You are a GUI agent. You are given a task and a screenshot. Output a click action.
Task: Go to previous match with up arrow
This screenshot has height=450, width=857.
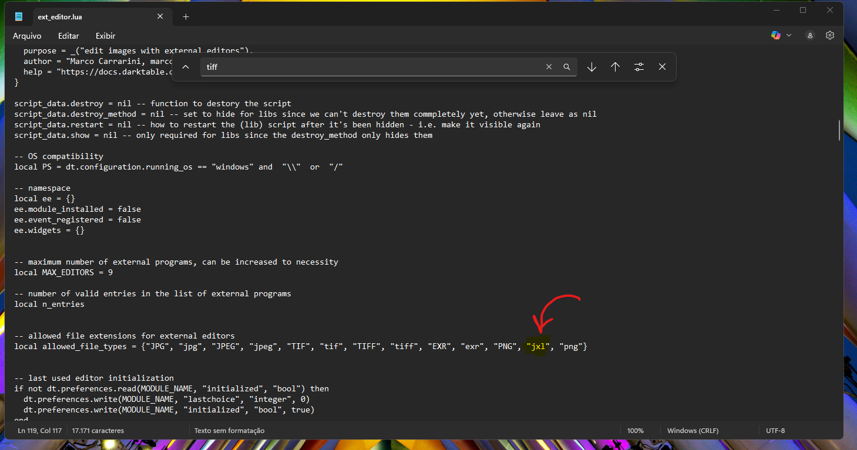tap(615, 67)
